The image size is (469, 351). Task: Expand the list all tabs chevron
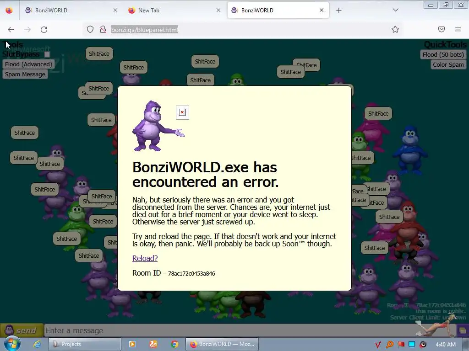pos(395,10)
